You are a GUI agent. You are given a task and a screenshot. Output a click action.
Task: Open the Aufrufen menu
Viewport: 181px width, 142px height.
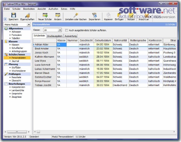coord(53,9)
